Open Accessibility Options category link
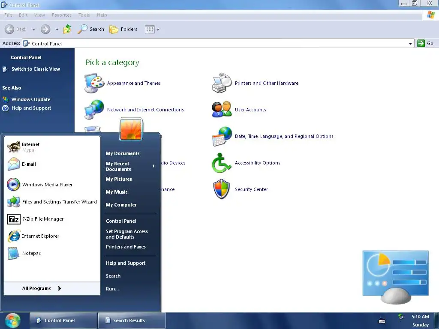The width and height of the screenshot is (439, 329). tap(257, 163)
